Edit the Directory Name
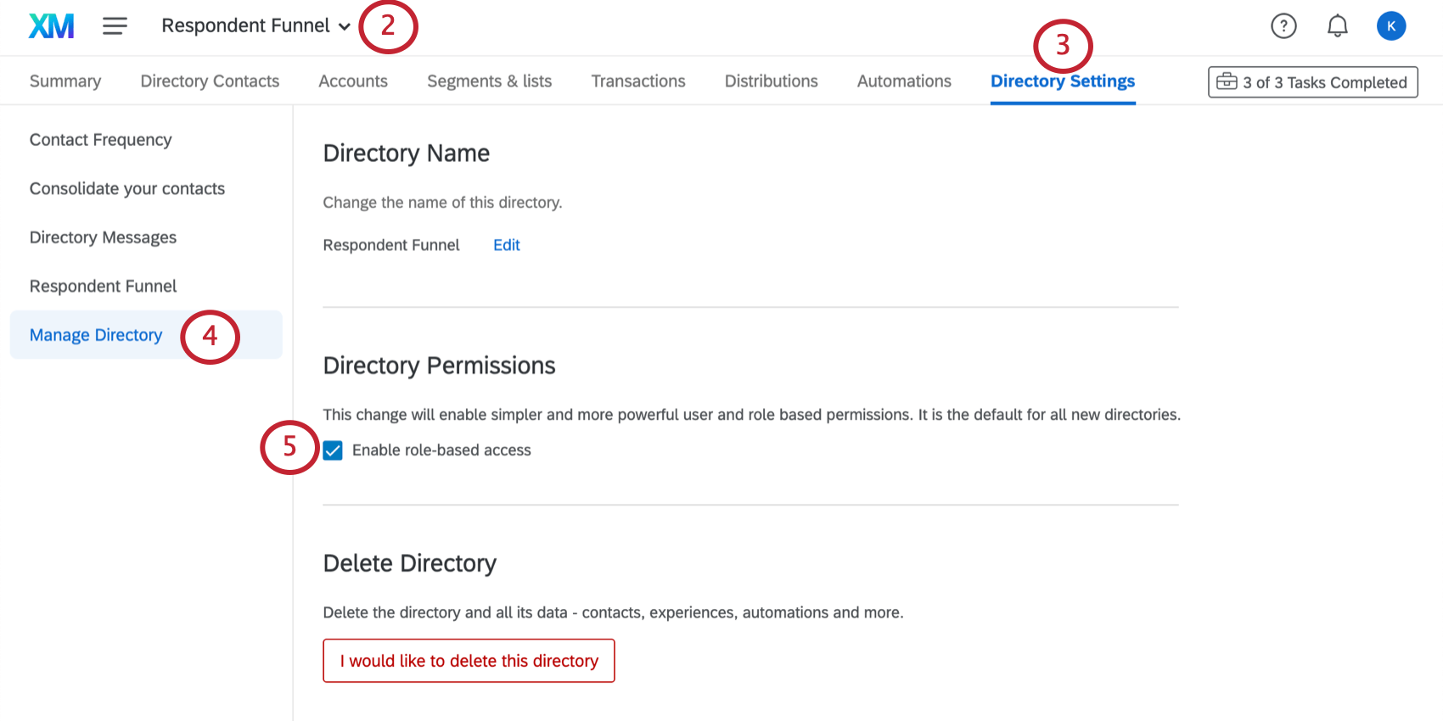This screenshot has width=1443, height=721. (506, 245)
